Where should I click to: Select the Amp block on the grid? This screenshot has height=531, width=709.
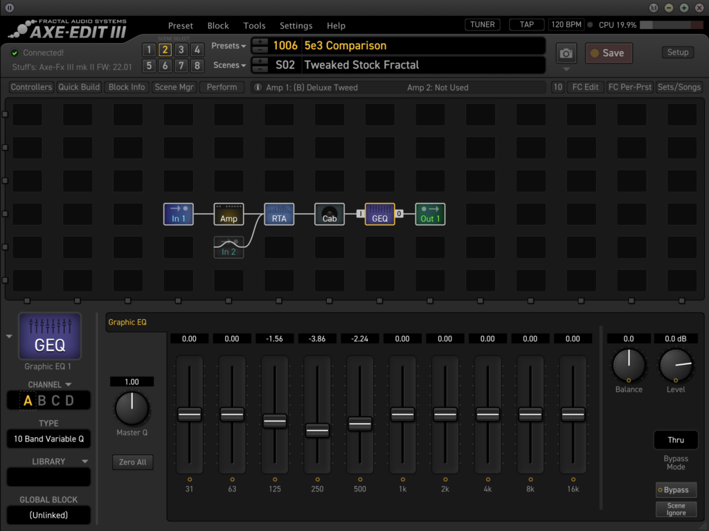pos(228,214)
